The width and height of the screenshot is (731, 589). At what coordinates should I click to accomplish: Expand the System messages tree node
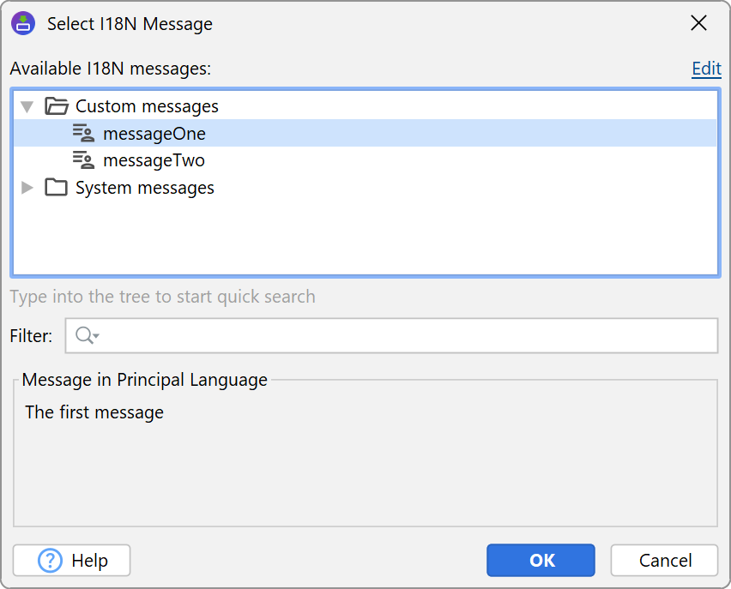[x=27, y=188]
